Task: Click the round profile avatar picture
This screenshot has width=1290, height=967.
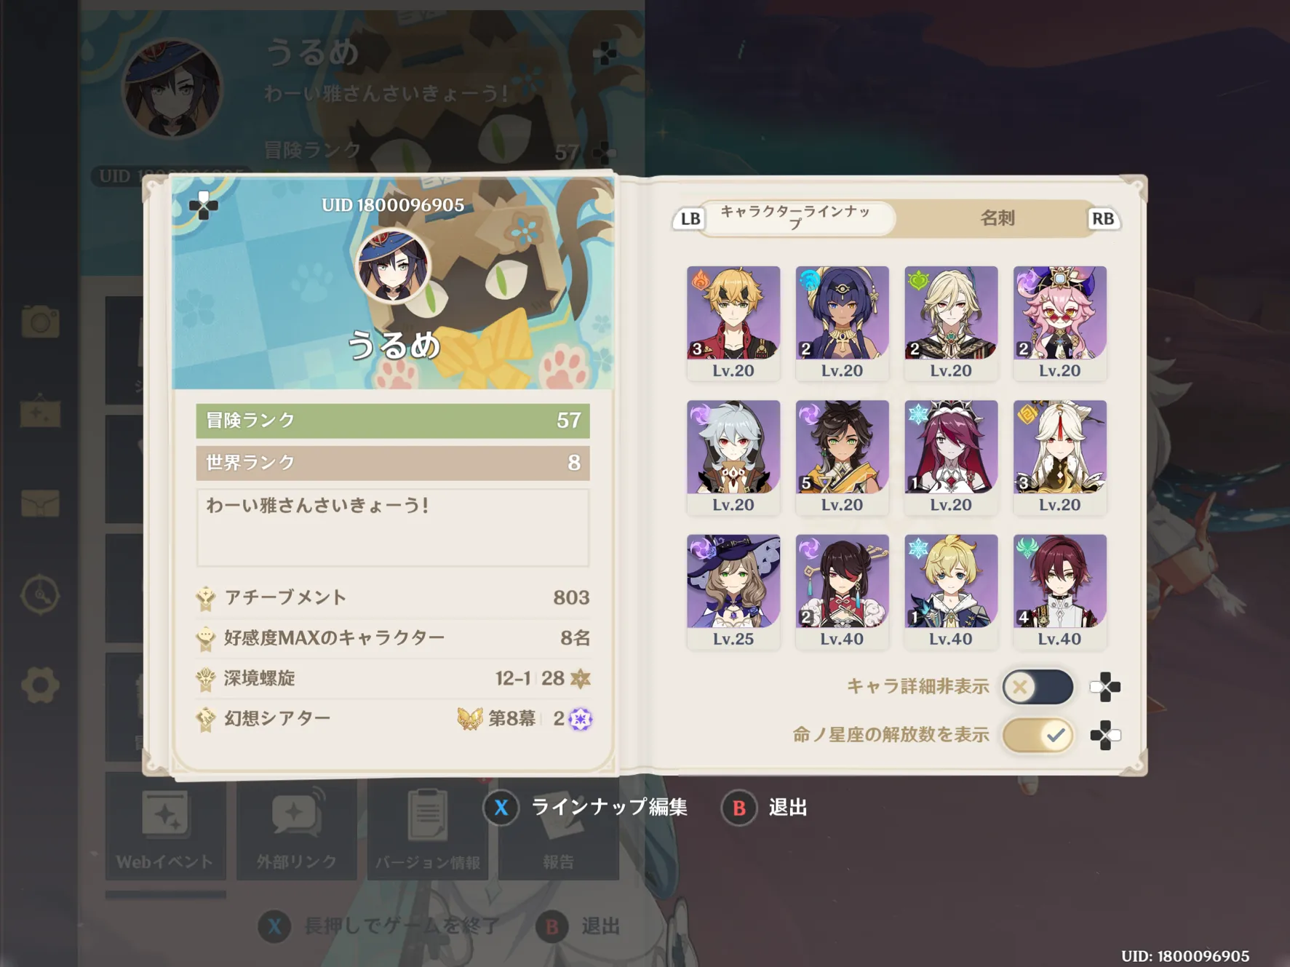Action: tap(393, 266)
